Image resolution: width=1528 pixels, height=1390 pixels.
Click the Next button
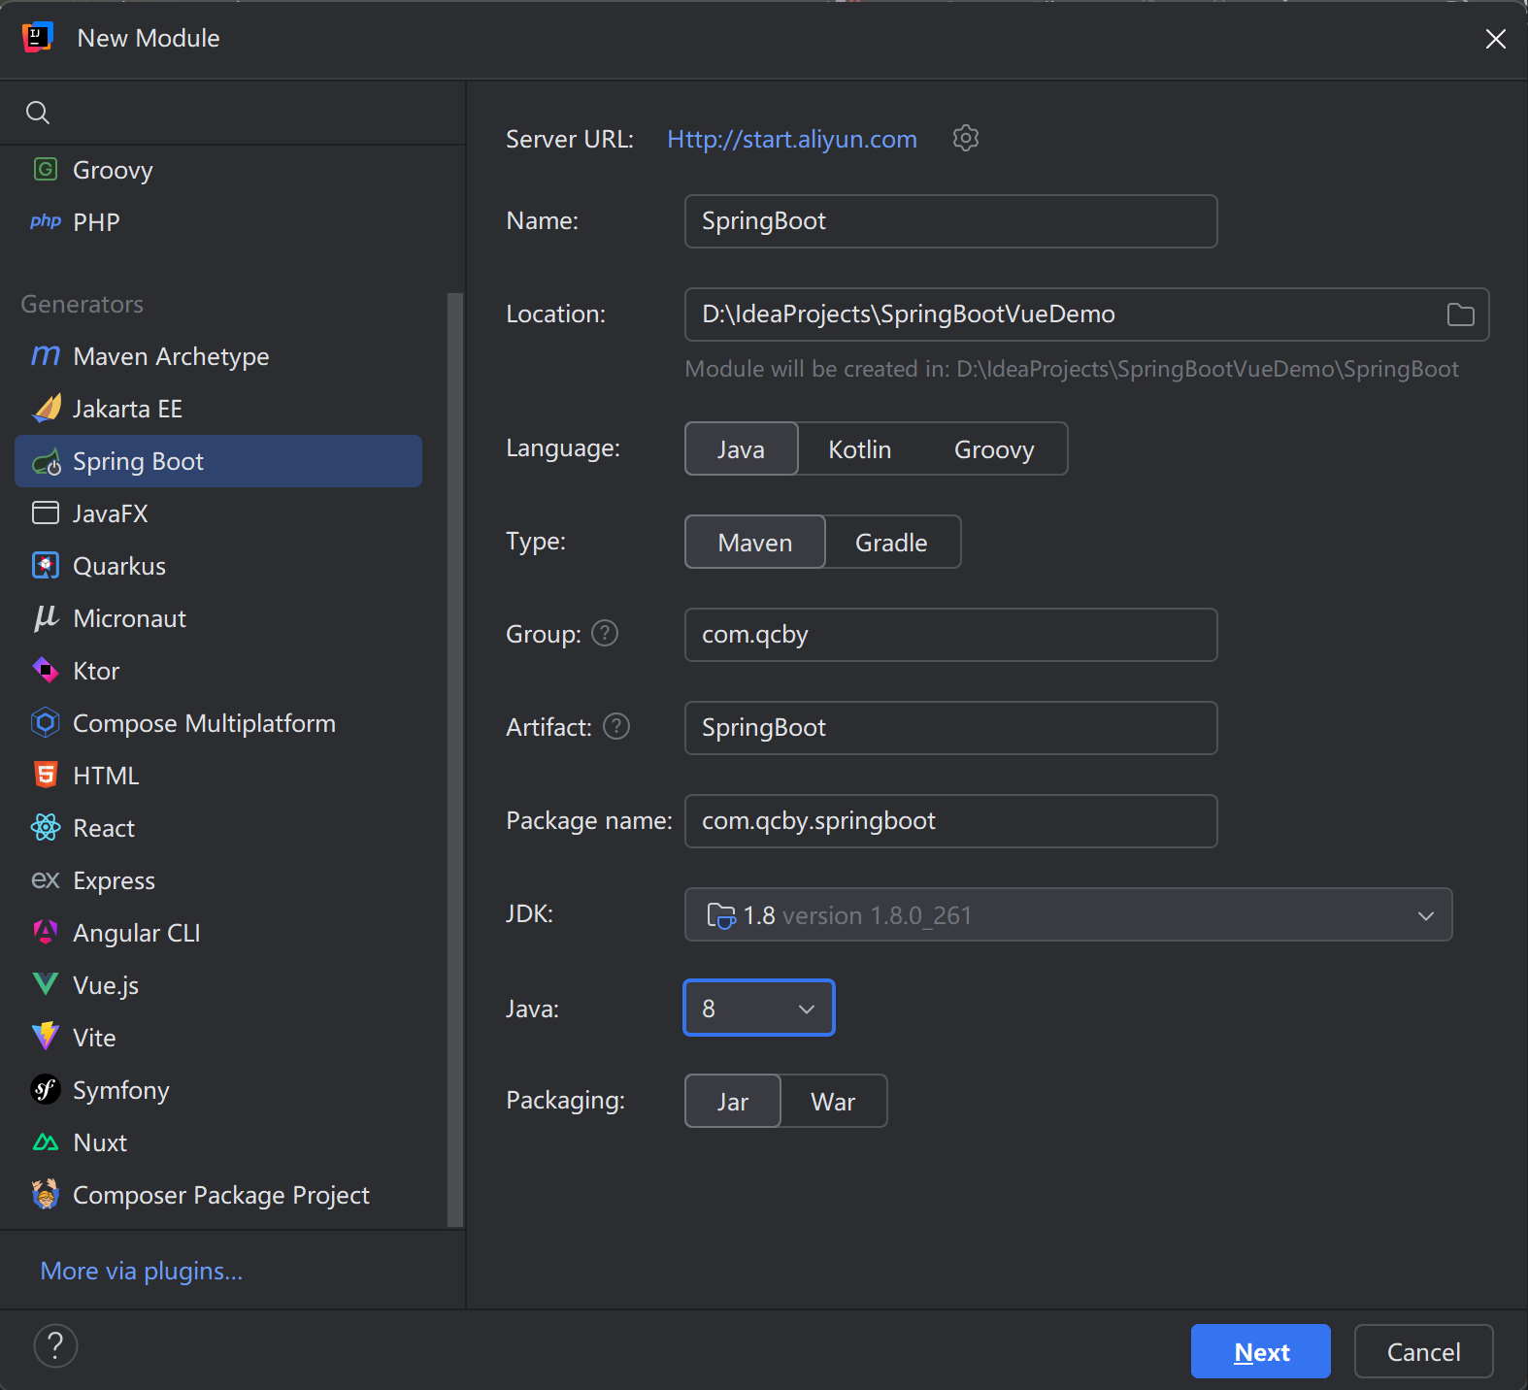1261,1351
